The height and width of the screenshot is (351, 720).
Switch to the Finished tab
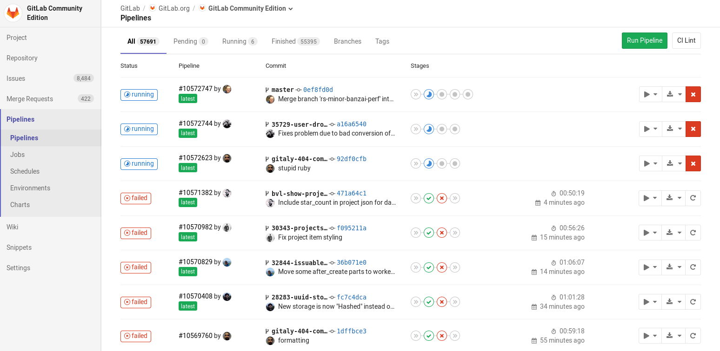(x=295, y=41)
